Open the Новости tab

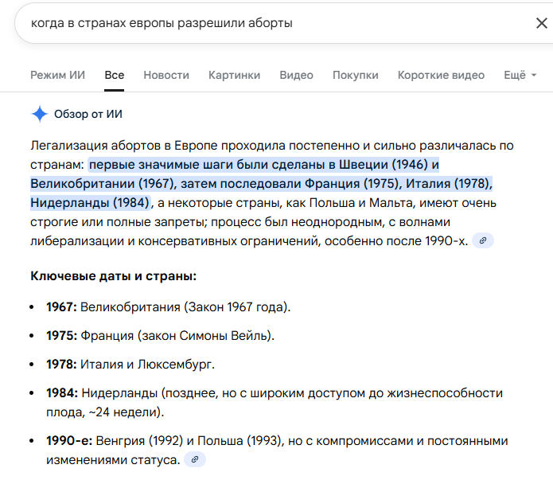pos(166,76)
